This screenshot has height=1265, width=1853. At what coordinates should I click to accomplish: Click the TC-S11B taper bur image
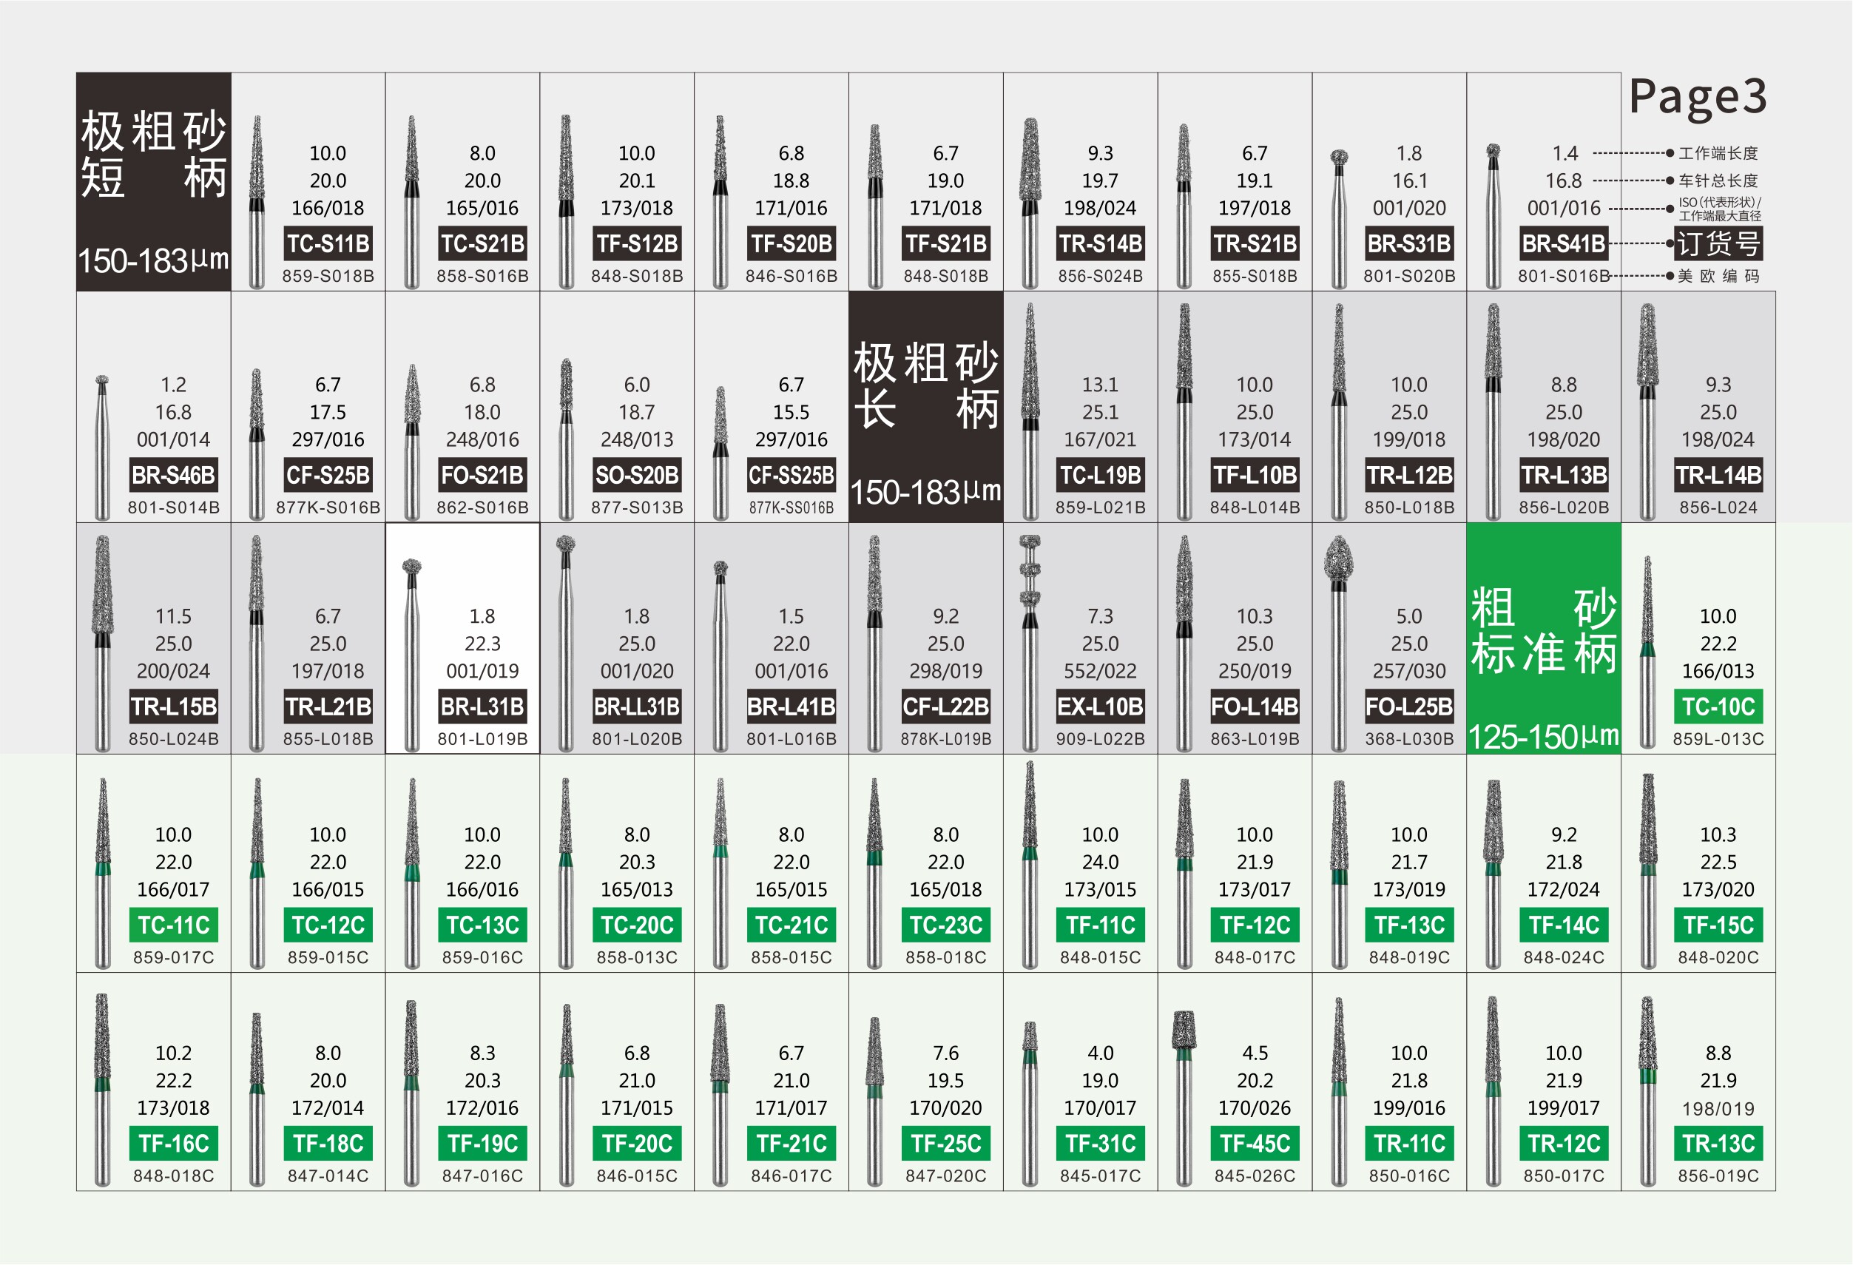[x=257, y=201]
